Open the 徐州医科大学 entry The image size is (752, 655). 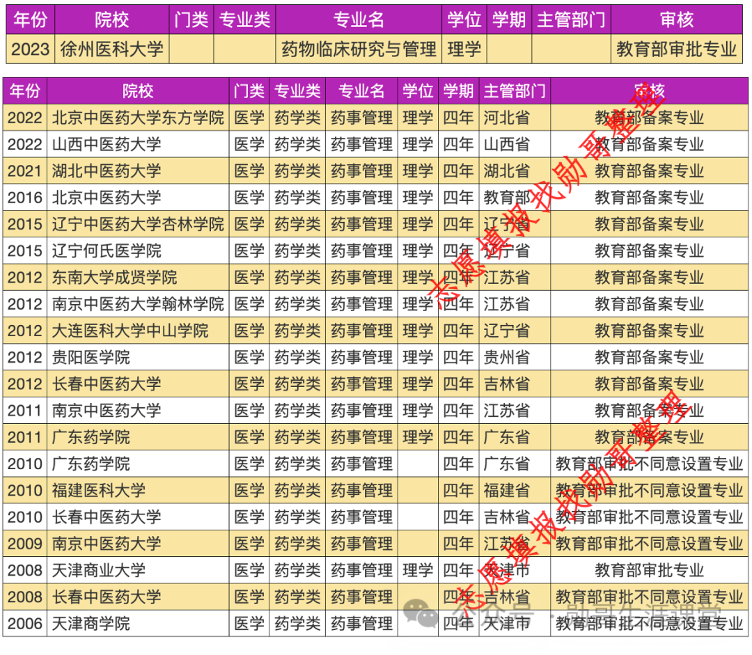(x=112, y=49)
